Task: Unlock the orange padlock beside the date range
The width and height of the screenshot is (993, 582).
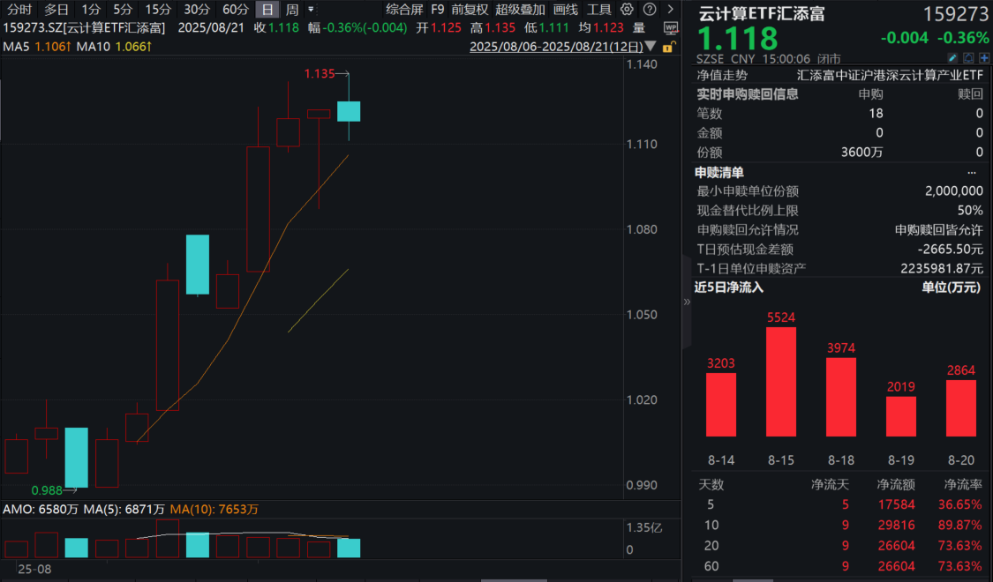Action: 668,47
